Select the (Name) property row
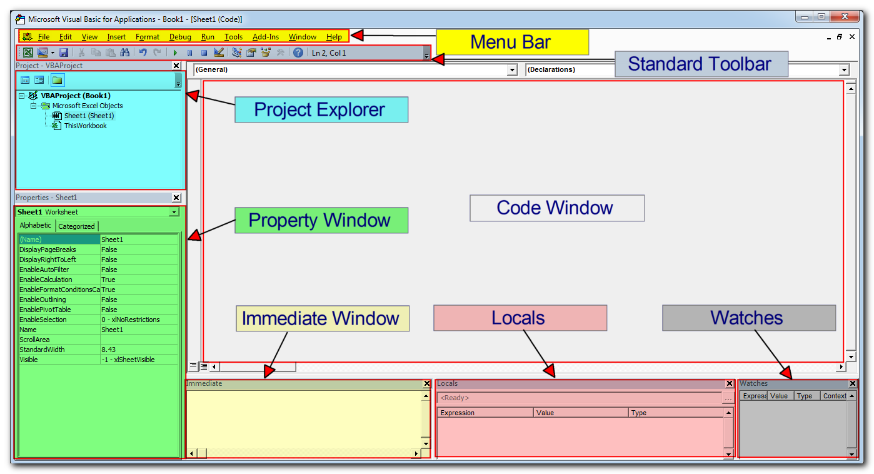874x474 pixels. tap(98, 240)
